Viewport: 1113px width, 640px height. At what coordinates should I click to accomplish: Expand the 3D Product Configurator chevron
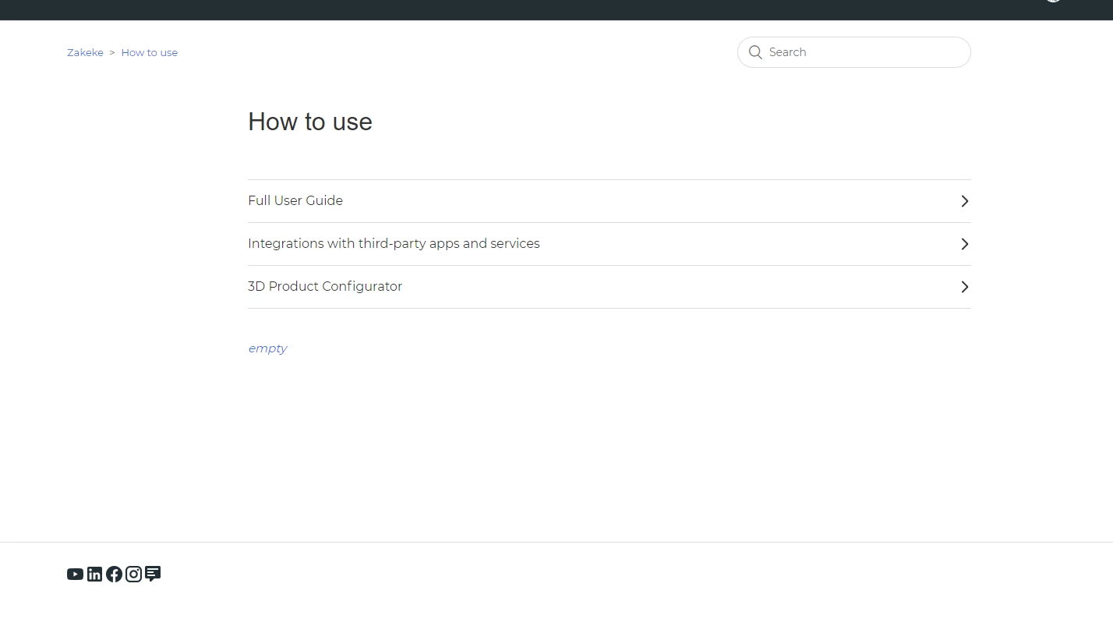[965, 287]
